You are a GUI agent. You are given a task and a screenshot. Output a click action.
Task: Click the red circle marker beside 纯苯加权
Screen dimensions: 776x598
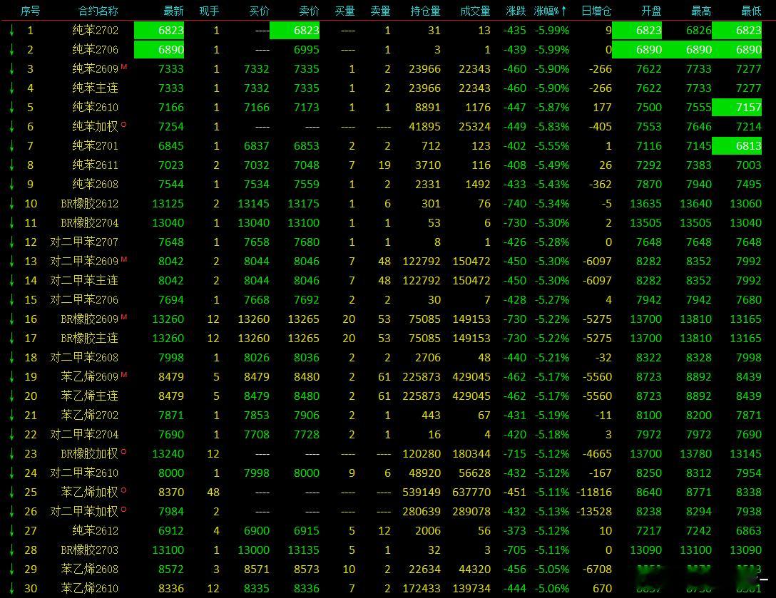123,125
